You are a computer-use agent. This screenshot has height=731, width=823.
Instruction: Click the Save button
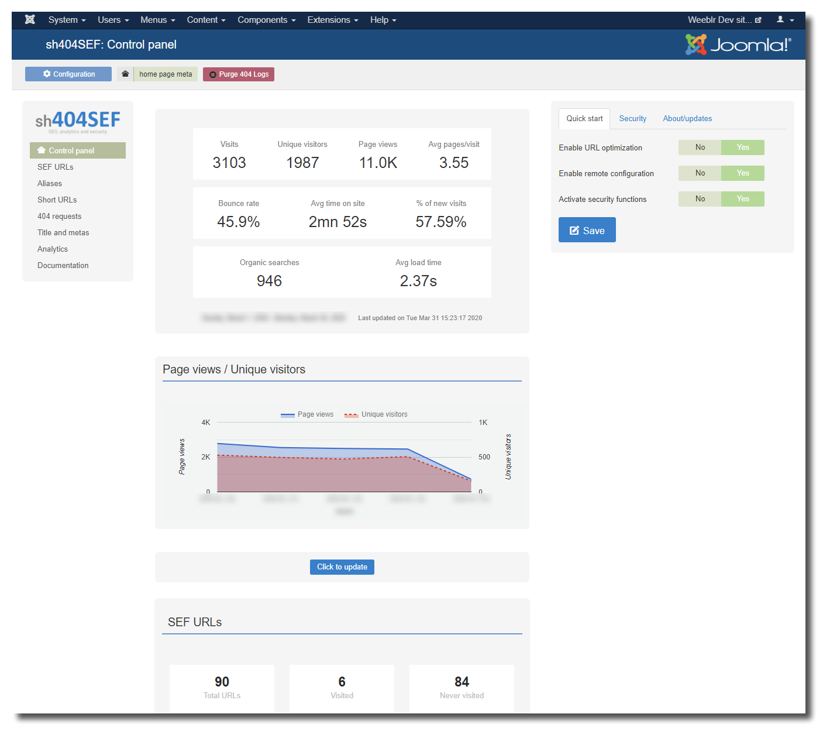pyautogui.click(x=587, y=230)
